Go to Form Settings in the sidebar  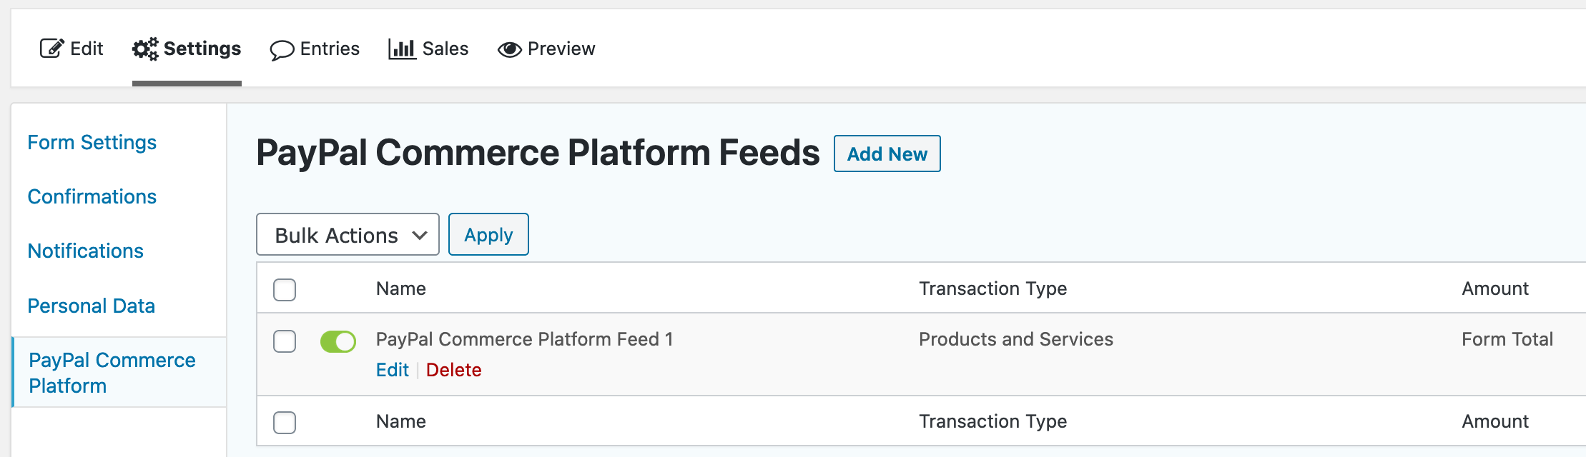[92, 142]
